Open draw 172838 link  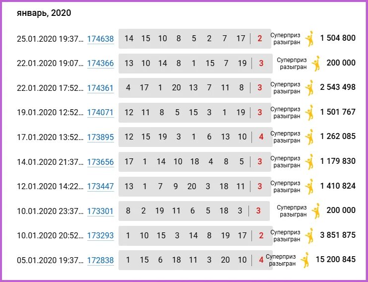point(101,260)
